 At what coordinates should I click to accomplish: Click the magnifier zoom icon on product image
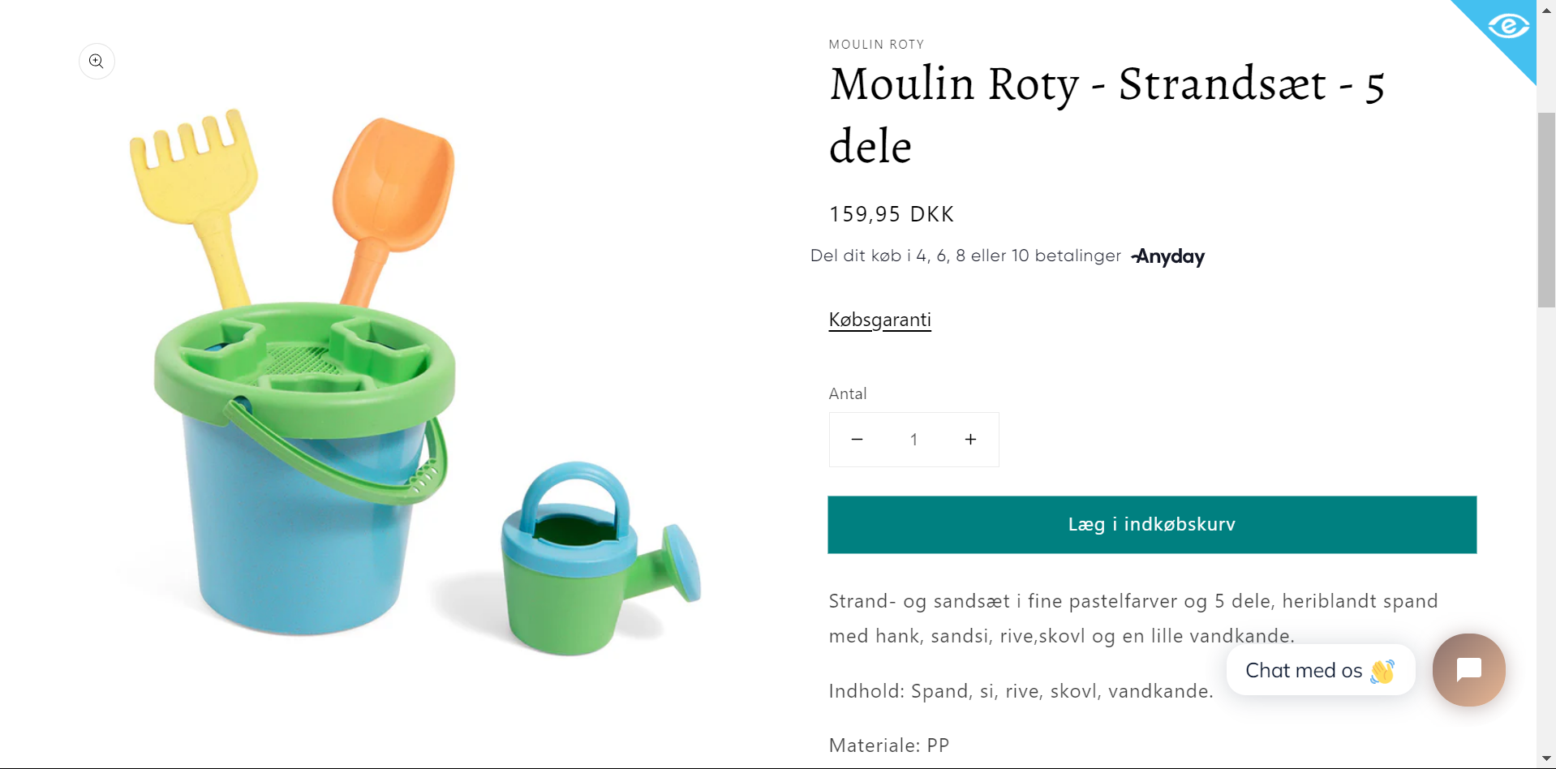pyautogui.click(x=97, y=62)
